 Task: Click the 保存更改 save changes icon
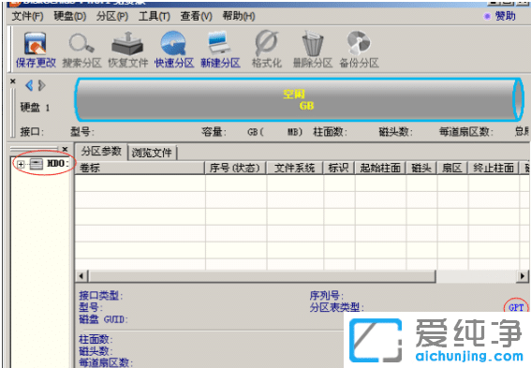click(36, 50)
